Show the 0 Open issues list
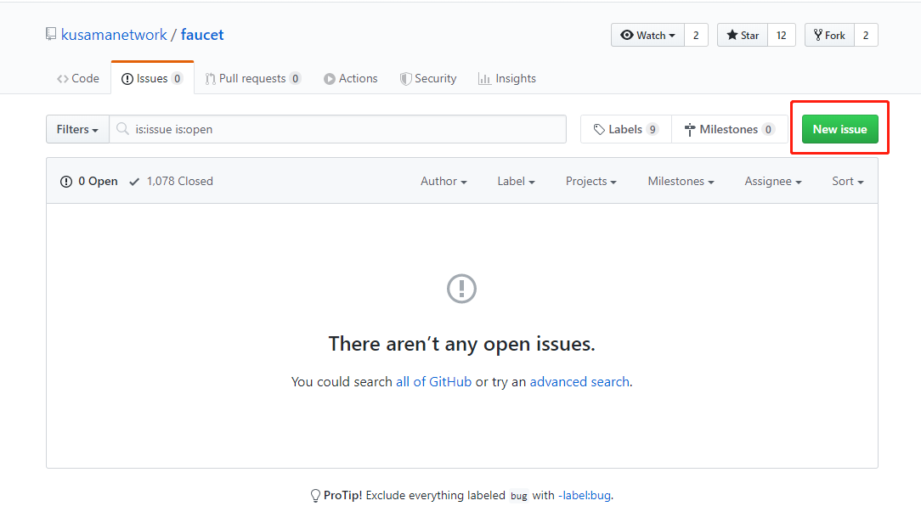The image size is (921, 523). coord(89,181)
